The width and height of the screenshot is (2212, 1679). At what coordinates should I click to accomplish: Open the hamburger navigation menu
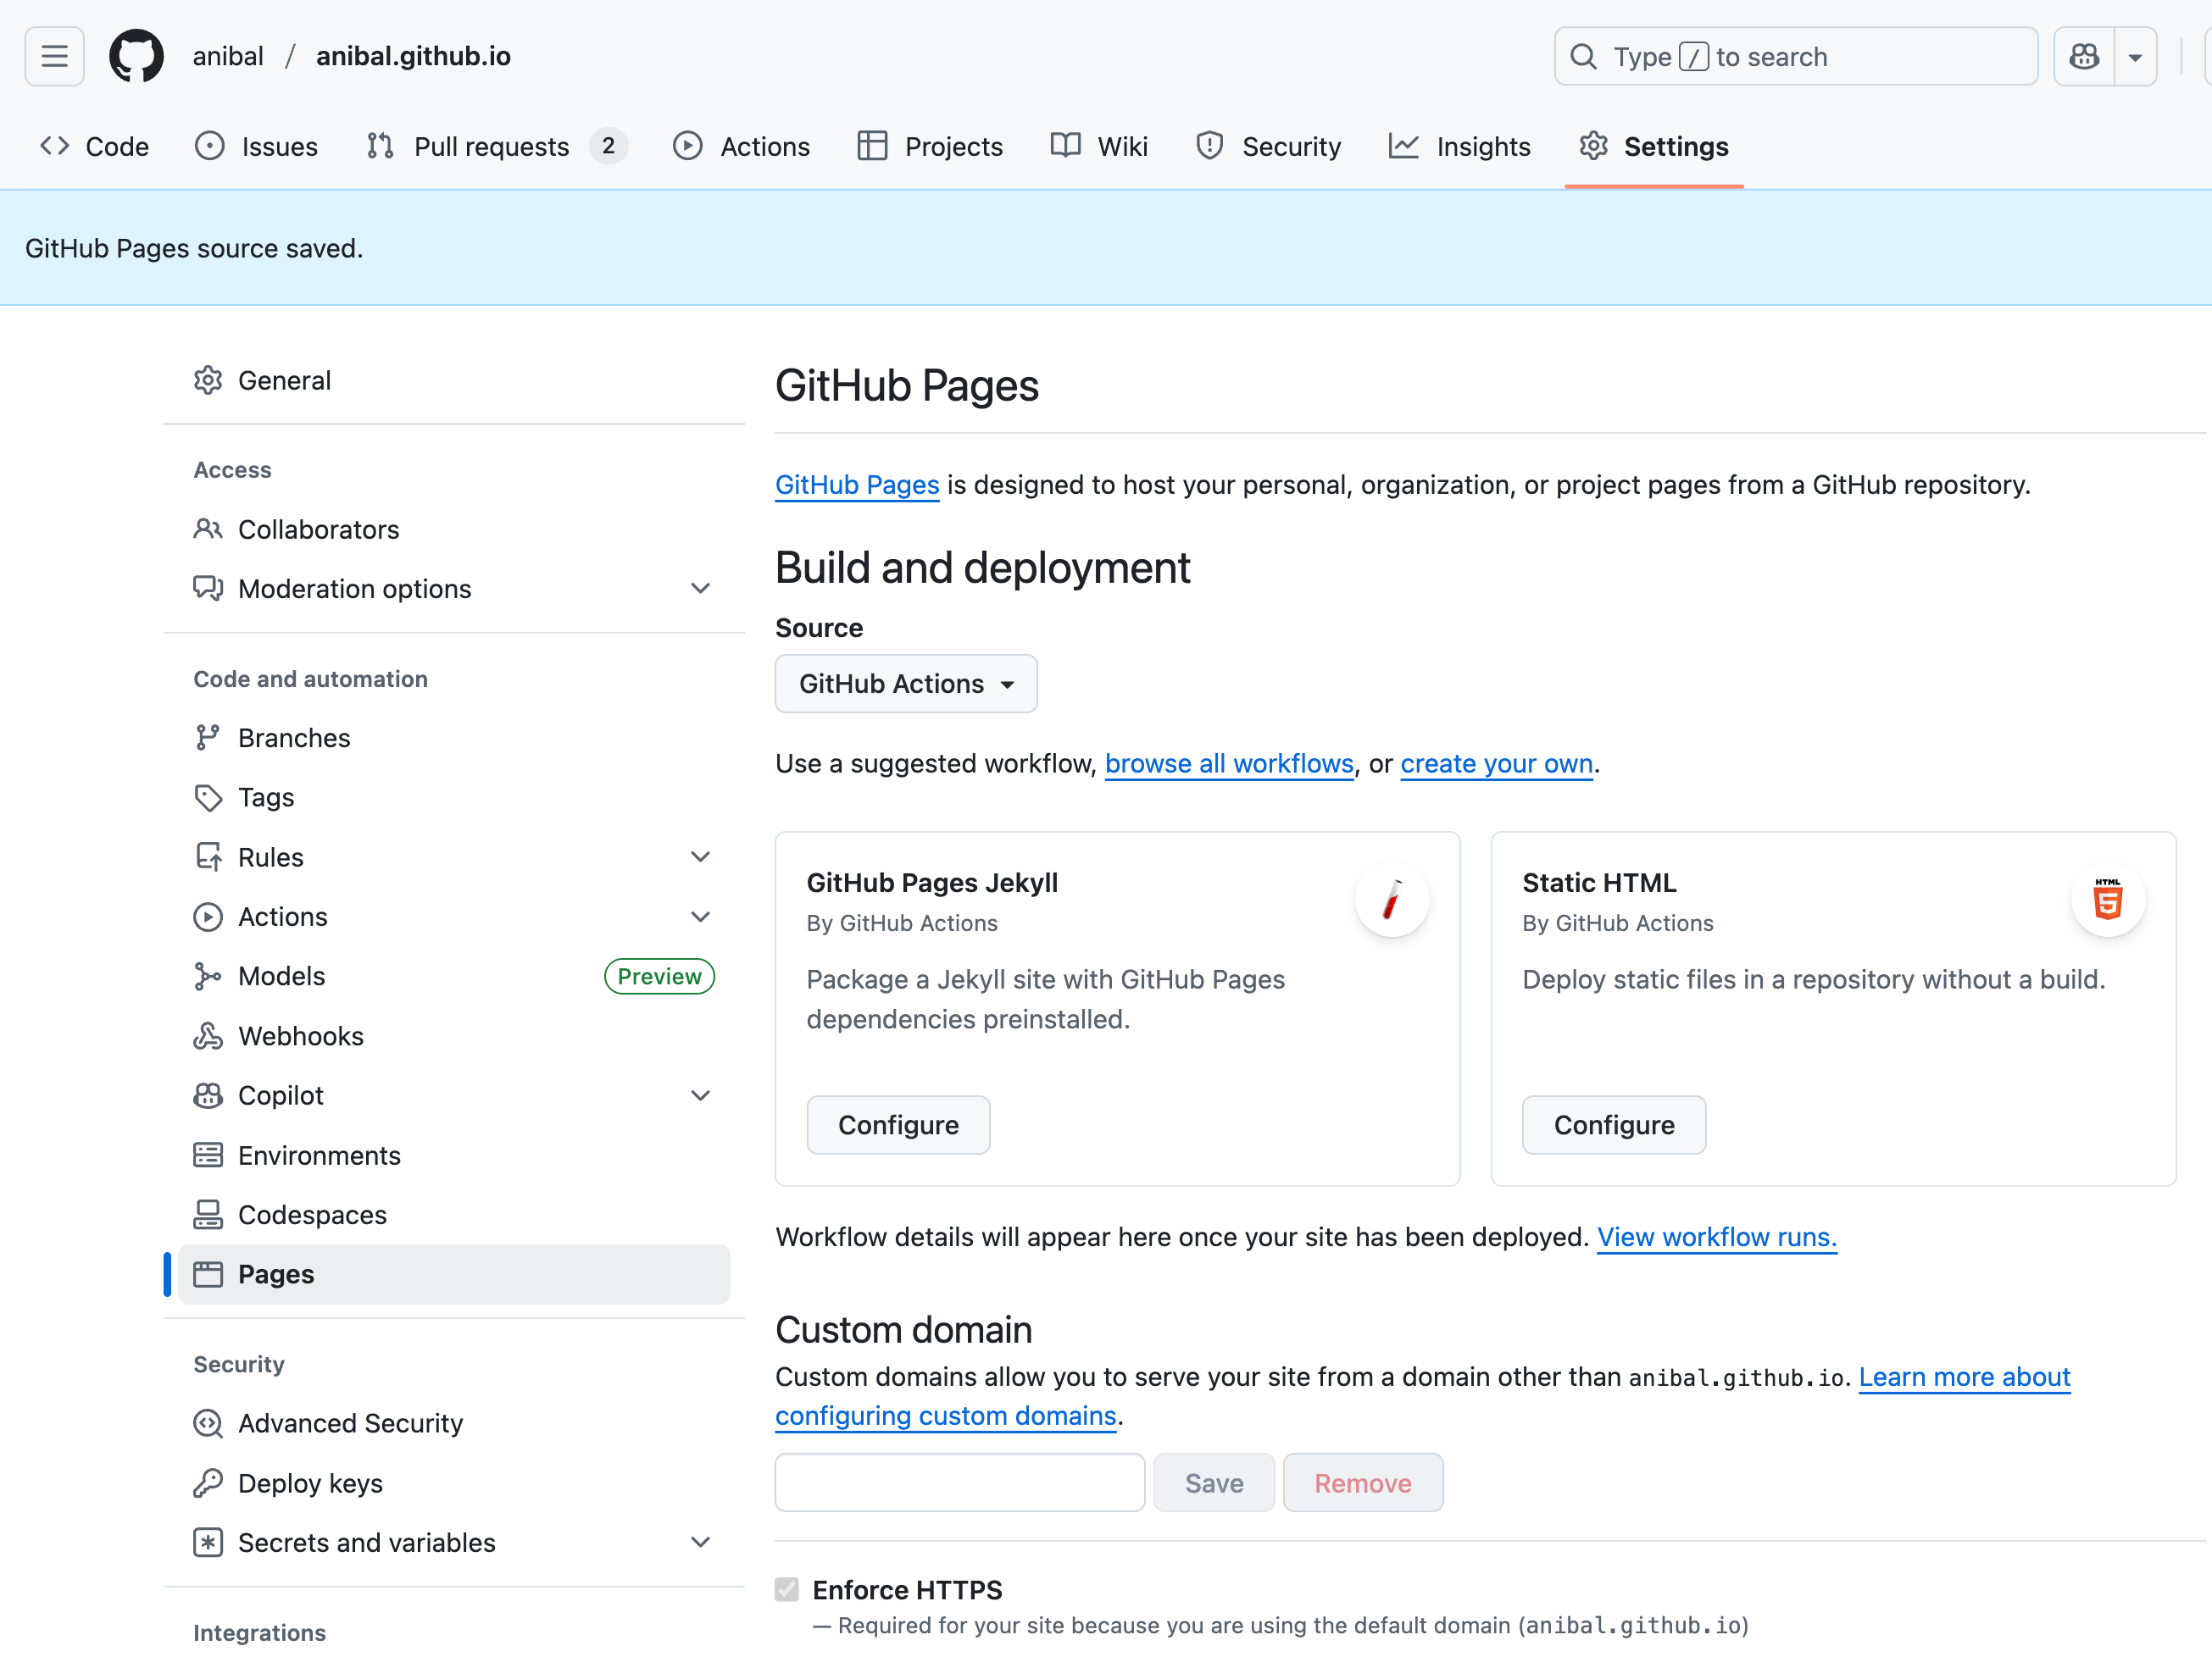click(54, 56)
